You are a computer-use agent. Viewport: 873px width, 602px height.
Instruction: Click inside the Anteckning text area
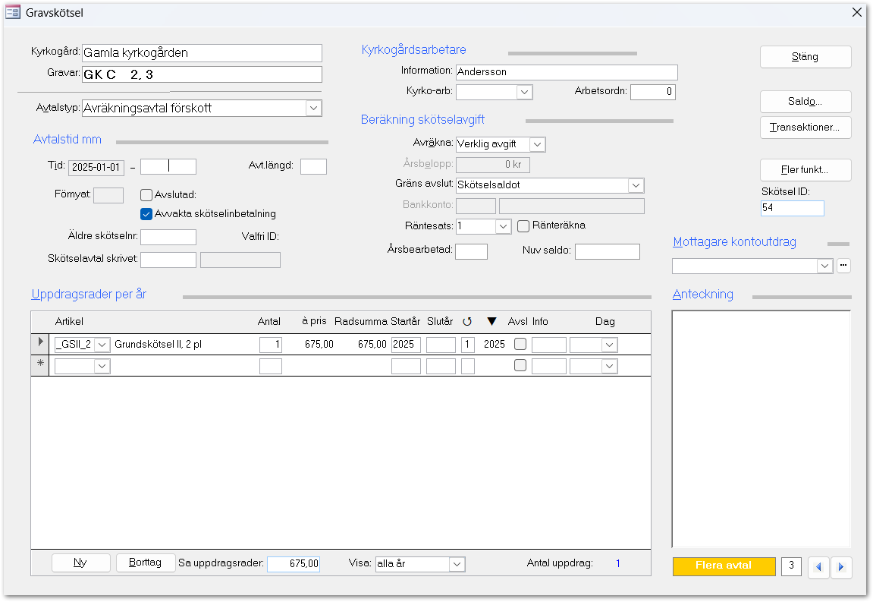[761, 429]
